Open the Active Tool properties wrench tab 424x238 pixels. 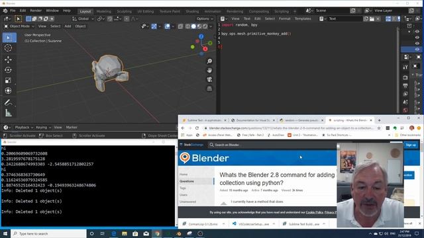click(405, 67)
